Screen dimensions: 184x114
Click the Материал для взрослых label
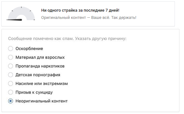click(40, 57)
